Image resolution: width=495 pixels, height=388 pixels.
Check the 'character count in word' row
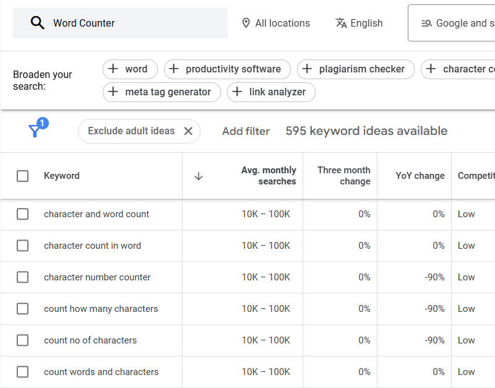coord(23,246)
